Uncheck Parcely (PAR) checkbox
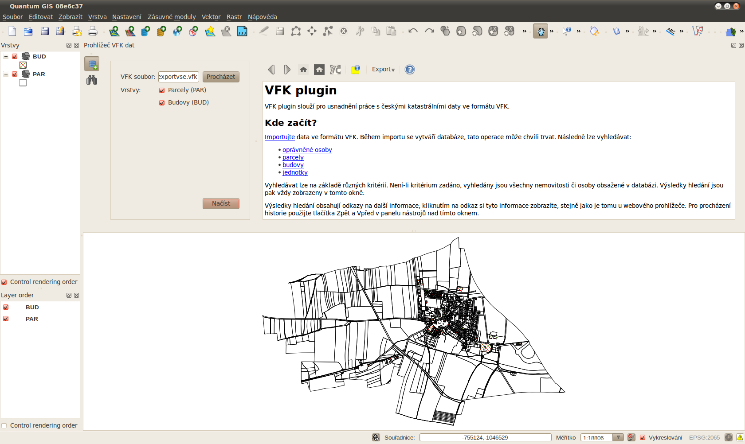The image size is (745, 444). click(x=162, y=90)
